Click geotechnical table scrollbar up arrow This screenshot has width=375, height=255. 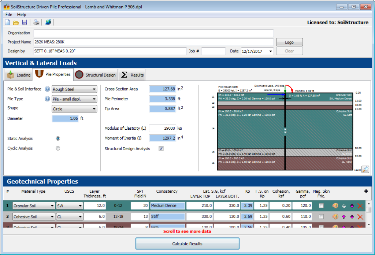click(368, 204)
